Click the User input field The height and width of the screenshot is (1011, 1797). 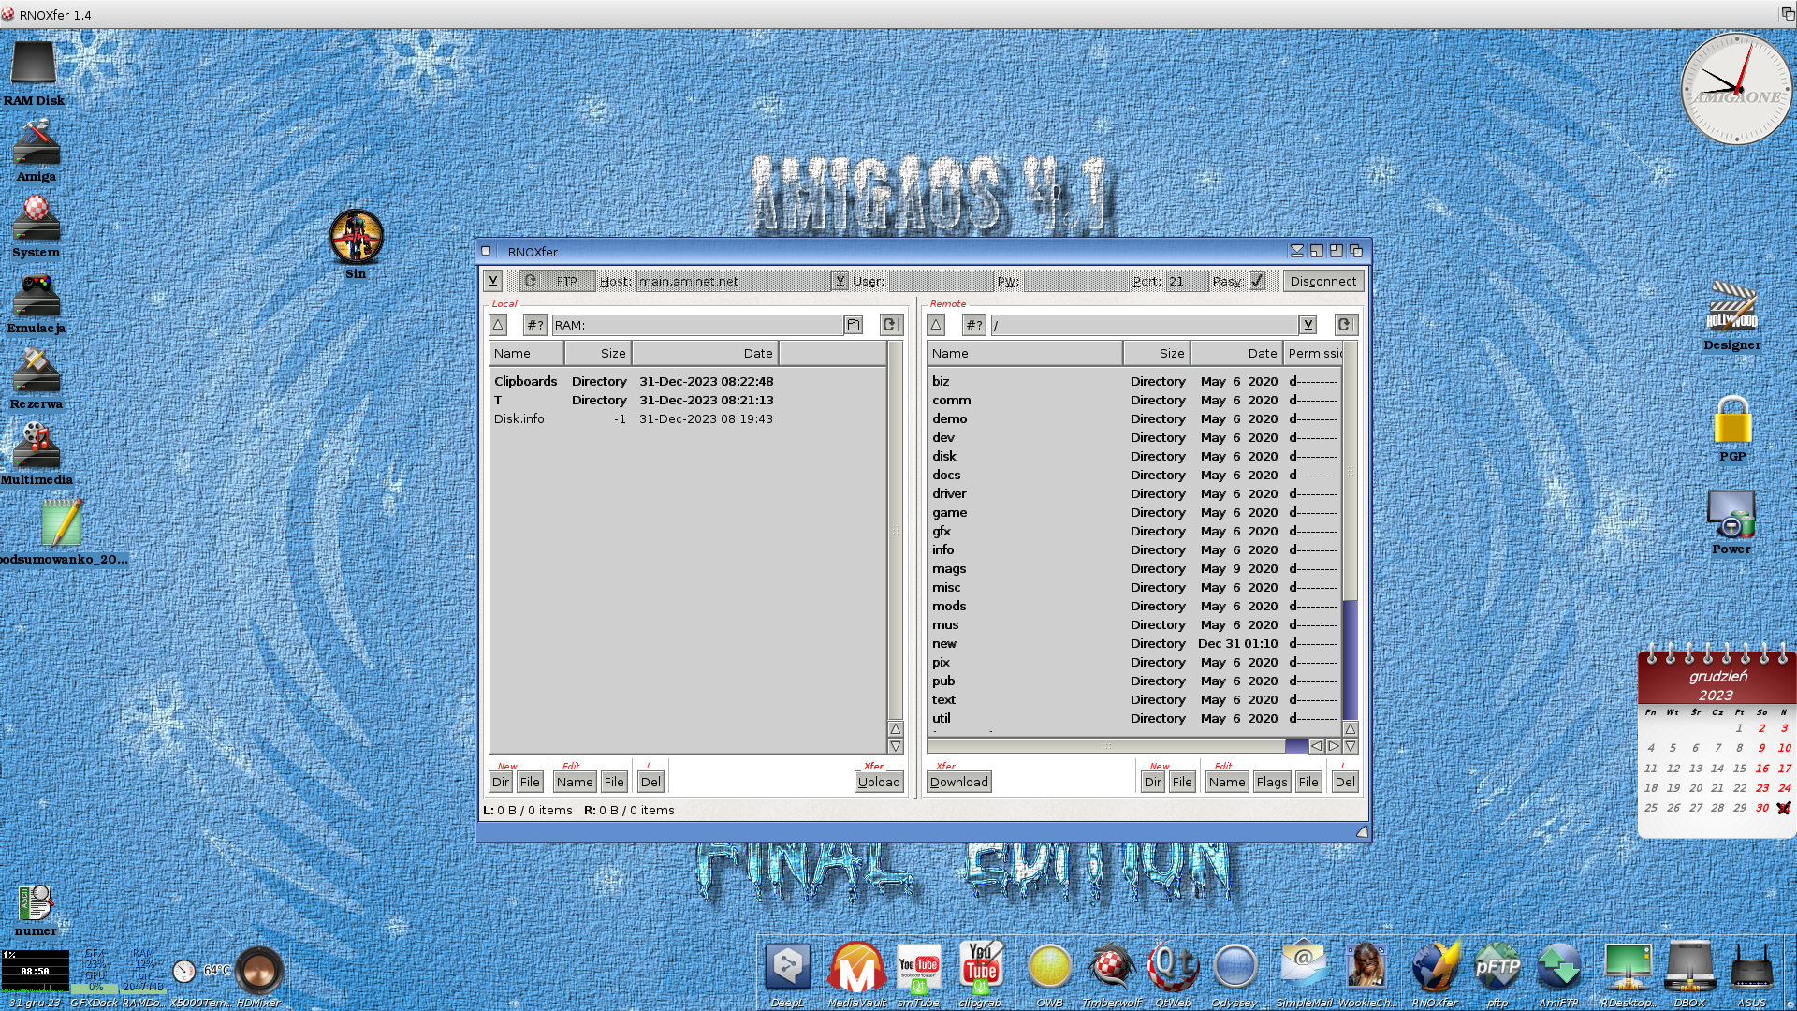941,281
